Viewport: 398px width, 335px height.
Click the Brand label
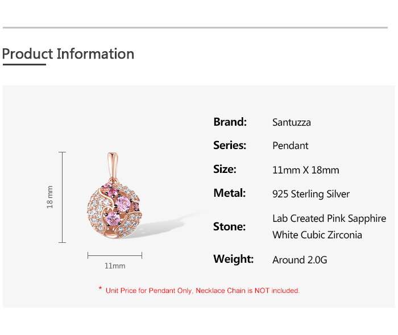(x=230, y=122)
